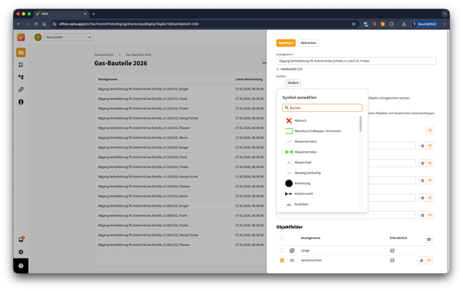Click Ändern to change the symbol
The width and height of the screenshot is (463, 291).
(x=293, y=83)
